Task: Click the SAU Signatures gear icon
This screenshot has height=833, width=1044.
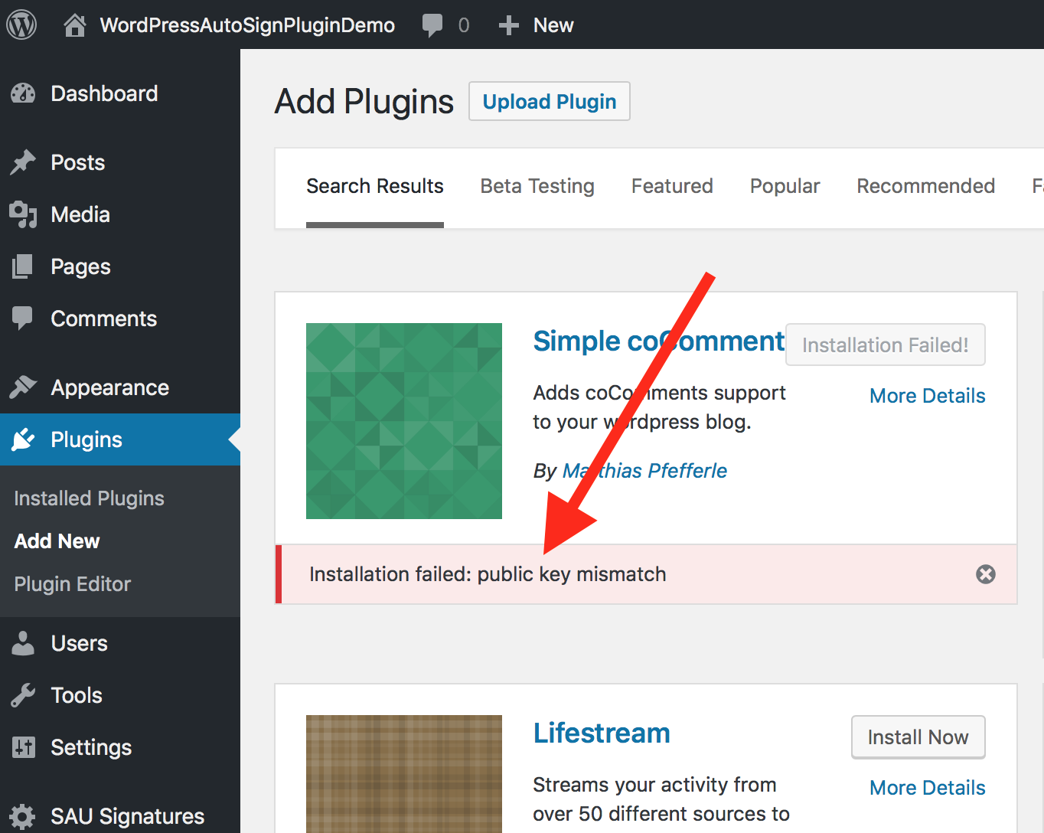Action: (23, 816)
